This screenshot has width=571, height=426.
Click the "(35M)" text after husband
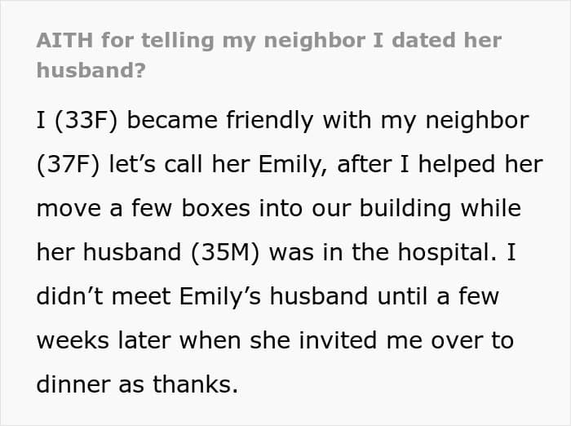tap(225, 252)
